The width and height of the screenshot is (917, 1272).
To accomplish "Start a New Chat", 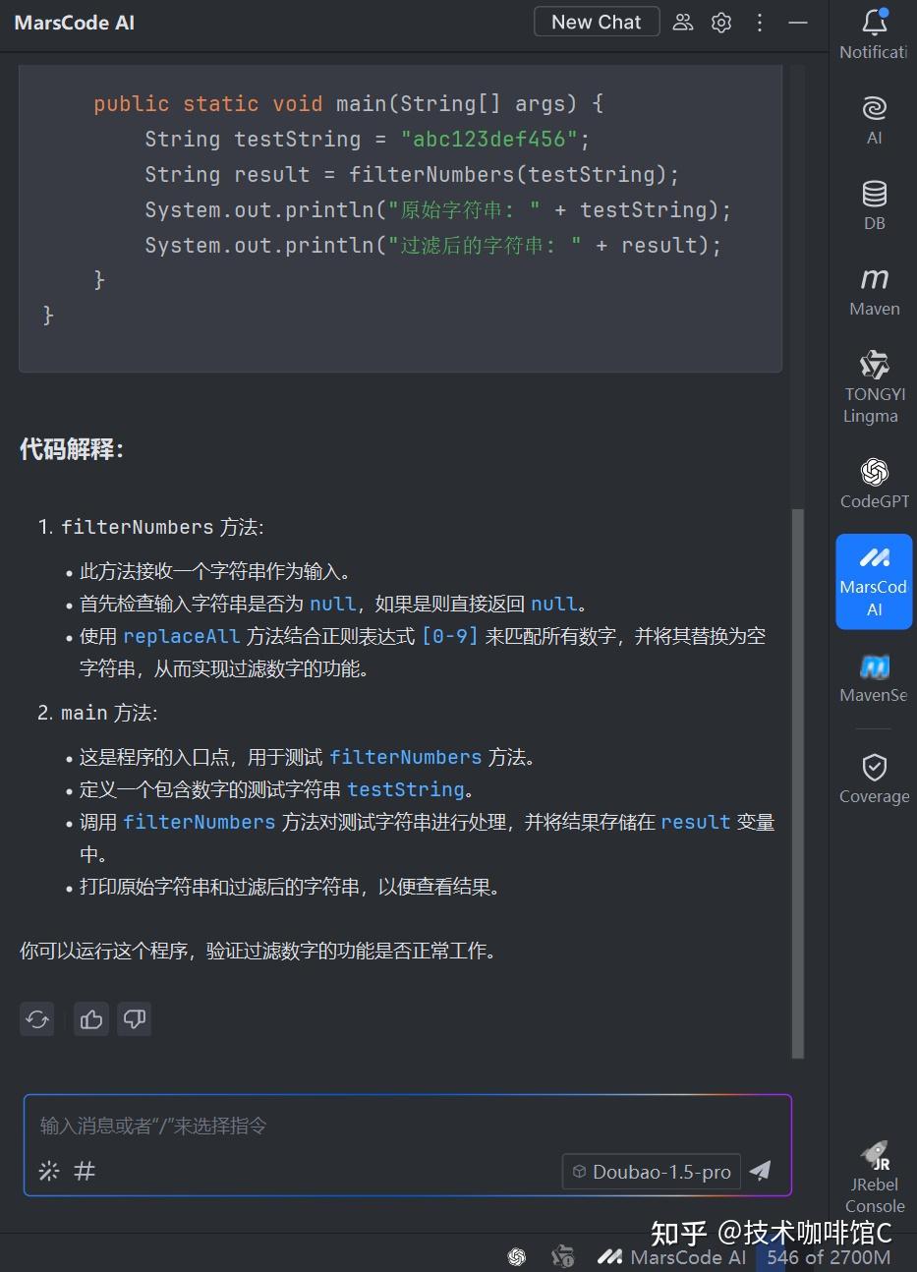I will tap(597, 22).
